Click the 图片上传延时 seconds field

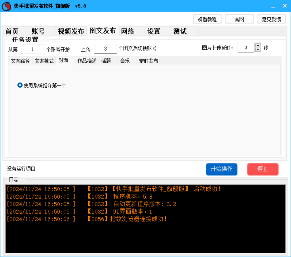[x=246, y=48]
